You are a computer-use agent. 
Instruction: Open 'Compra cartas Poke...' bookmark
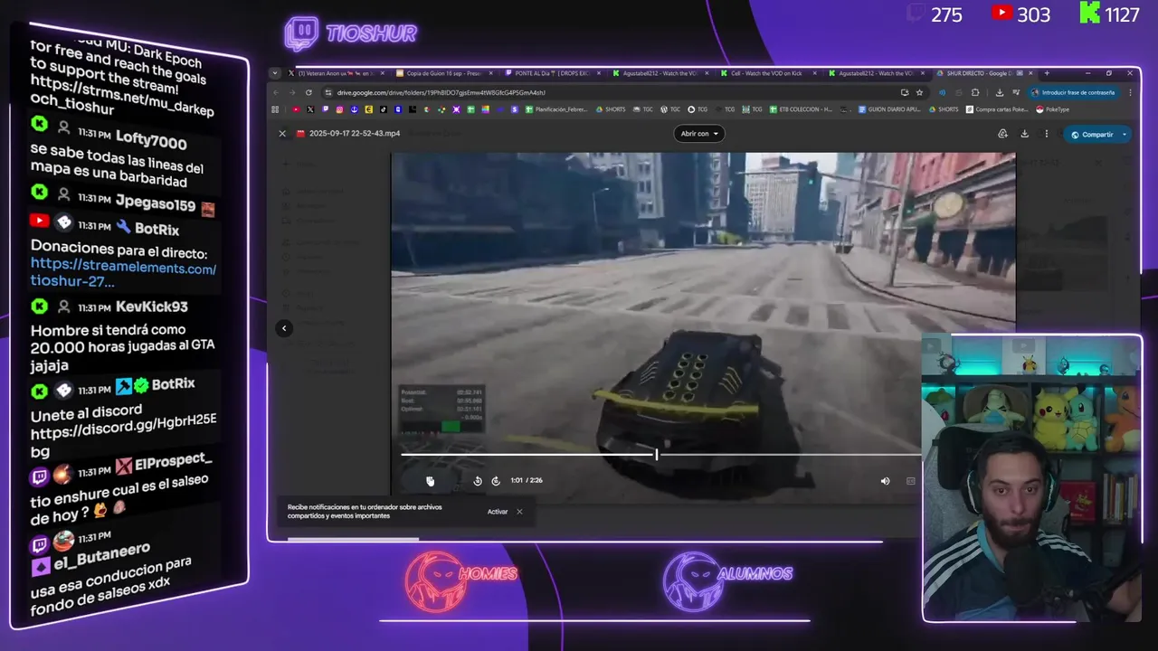[997, 109]
